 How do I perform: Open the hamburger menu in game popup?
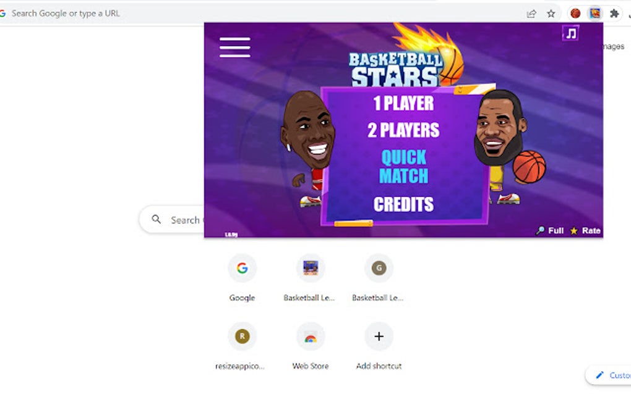pos(235,47)
